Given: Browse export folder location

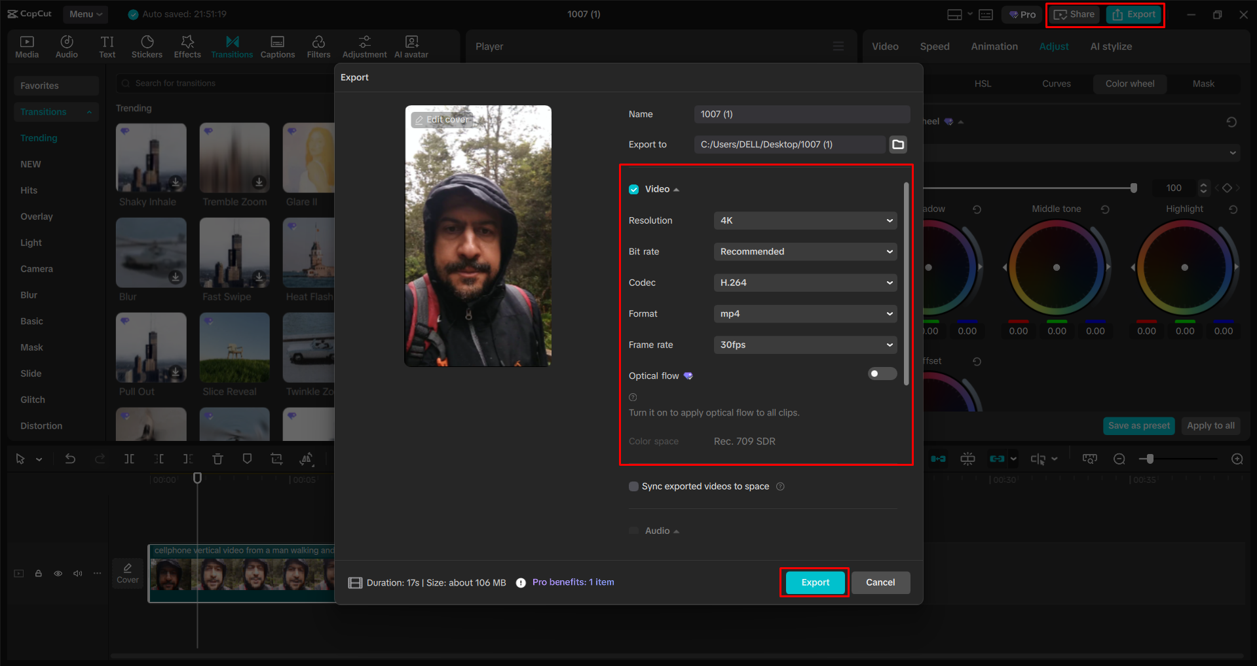Looking at the screenshot, I should tap(897, 144).
